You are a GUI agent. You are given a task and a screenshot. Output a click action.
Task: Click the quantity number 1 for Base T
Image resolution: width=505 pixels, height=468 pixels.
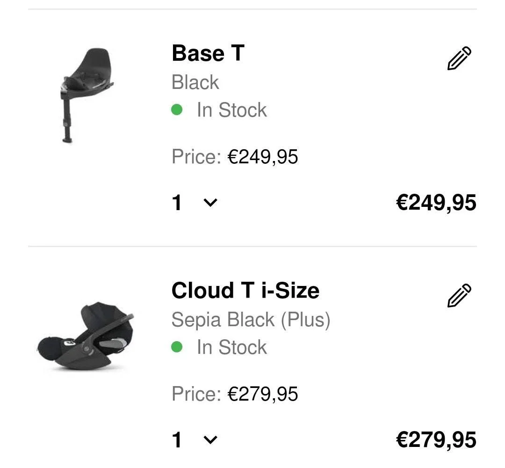[177, 203]
